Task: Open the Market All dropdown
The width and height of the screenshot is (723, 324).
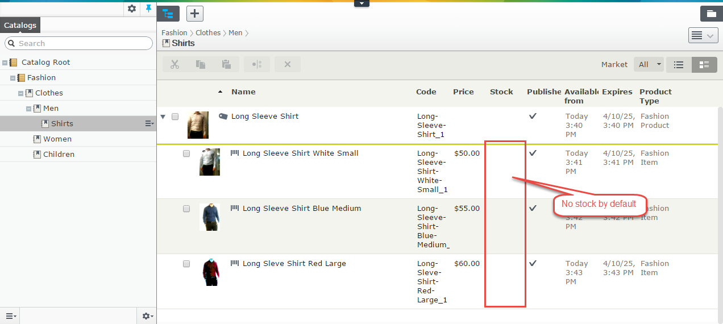Action: pos(649,65)
